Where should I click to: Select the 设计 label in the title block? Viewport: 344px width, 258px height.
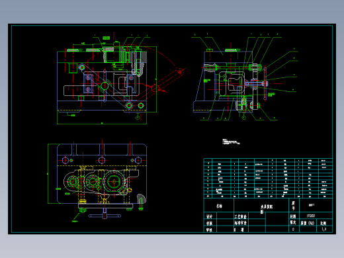209,216
